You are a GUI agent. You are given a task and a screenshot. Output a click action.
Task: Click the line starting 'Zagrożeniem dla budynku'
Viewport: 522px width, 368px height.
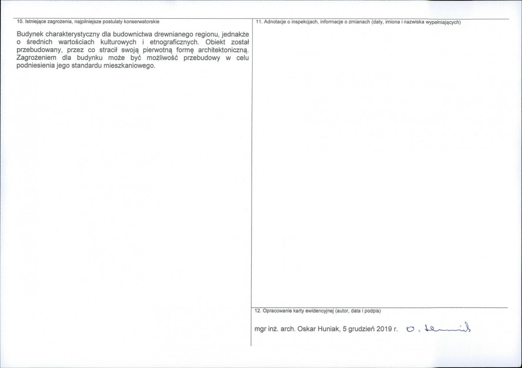133,58
